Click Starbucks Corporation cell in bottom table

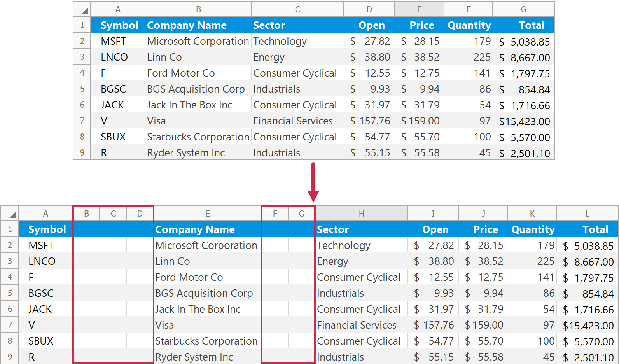(206, 341)
